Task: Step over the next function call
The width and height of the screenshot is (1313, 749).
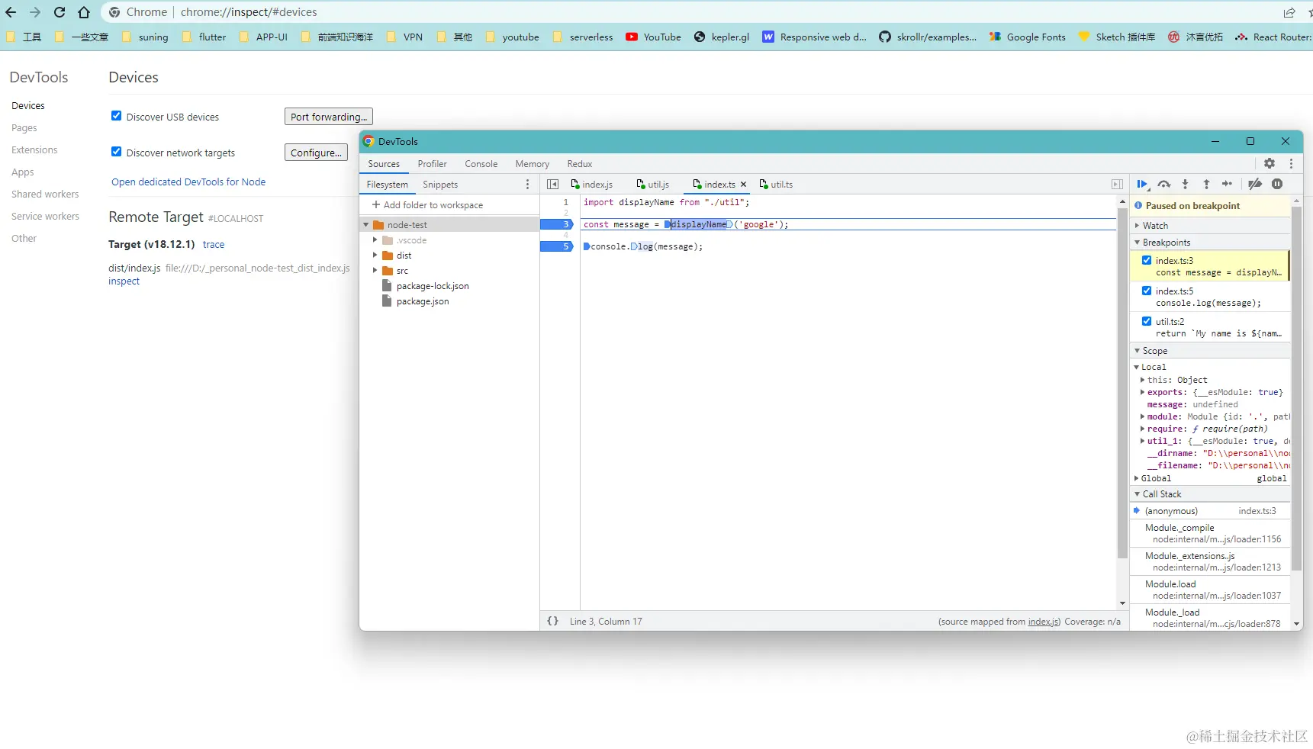Action: tap(1163, 184)
